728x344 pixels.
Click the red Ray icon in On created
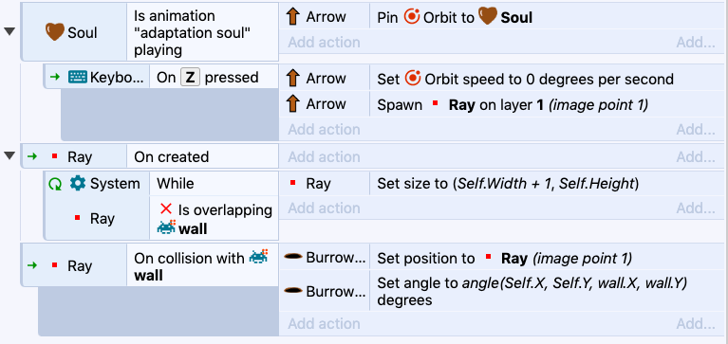tap(54, 156)
